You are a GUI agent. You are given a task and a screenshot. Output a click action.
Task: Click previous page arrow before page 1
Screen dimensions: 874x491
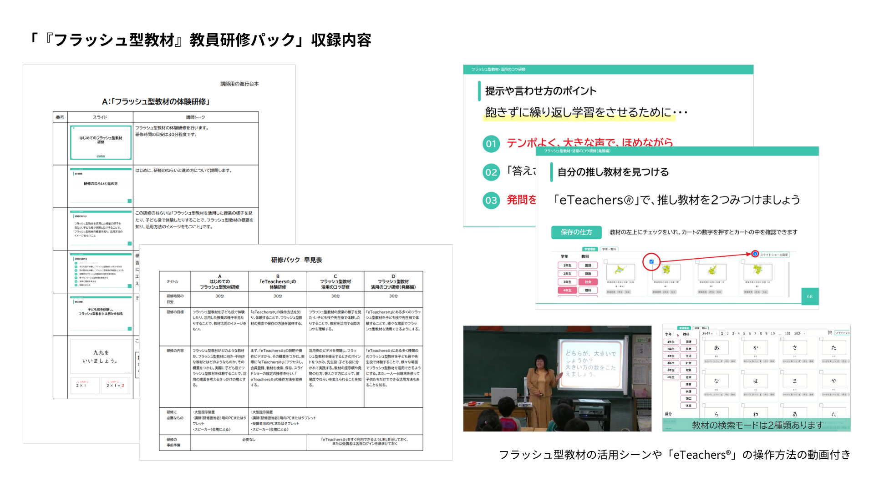pyautogui.click(x=717, y=333)
